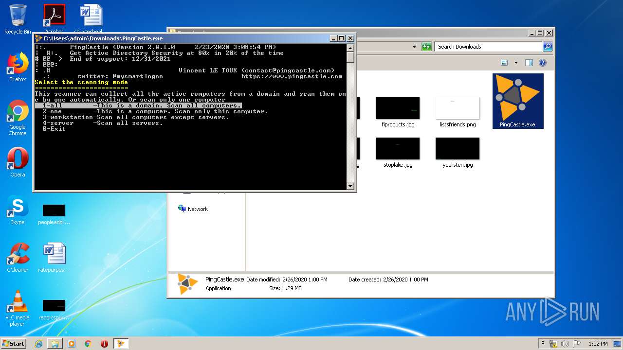Open Internet Explorer from the taskbar
Viewport: 623px width, 350px height.
[x=38, y=344]
